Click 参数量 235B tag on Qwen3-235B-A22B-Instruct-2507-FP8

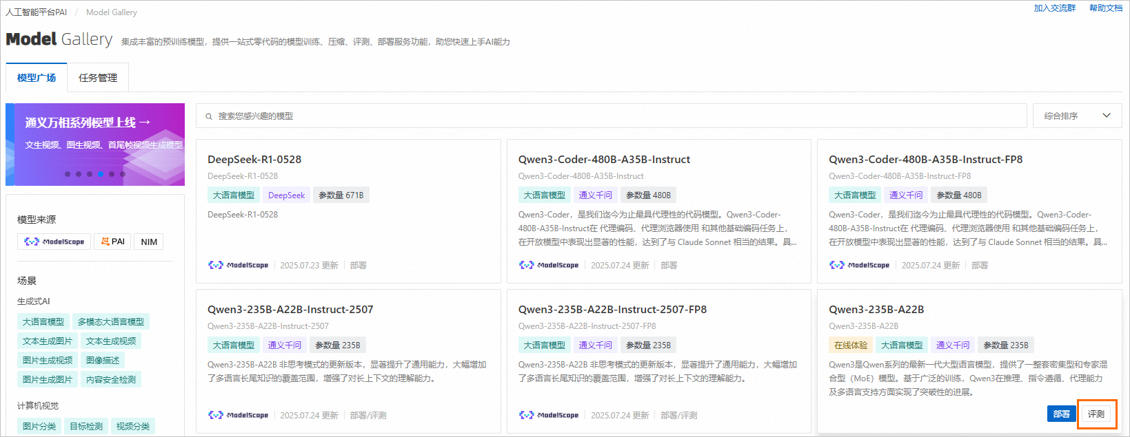[x=649, y=345]
